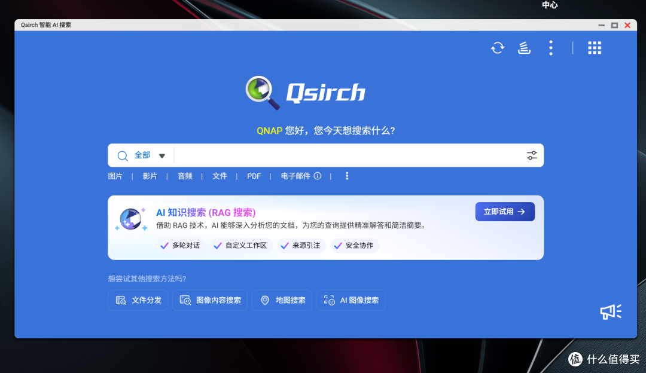The height and width of the screenshot is (373, 646).
Task: Filter search by 音频
Action: point(185,176)
